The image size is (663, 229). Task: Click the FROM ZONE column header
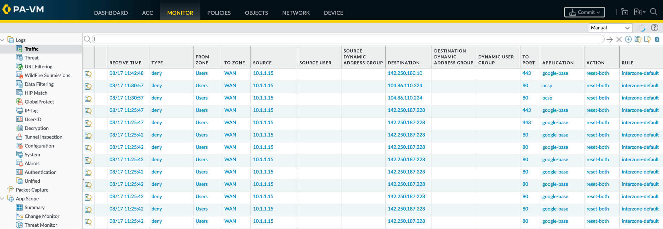(x=202, y=60)
